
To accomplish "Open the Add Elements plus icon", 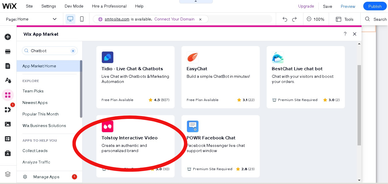I will [8, 37].
